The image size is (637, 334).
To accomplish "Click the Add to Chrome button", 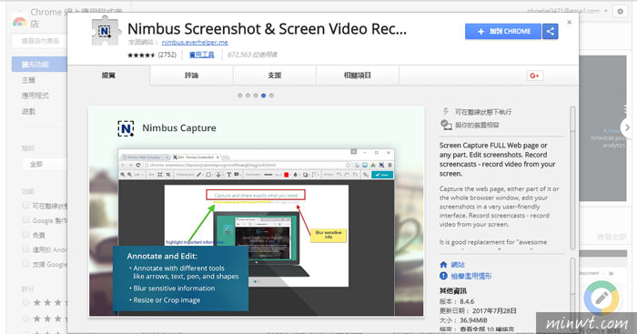I will click(x=503, y=31).
